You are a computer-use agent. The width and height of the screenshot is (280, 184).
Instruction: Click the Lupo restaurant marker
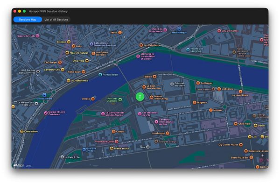point(73,46)
